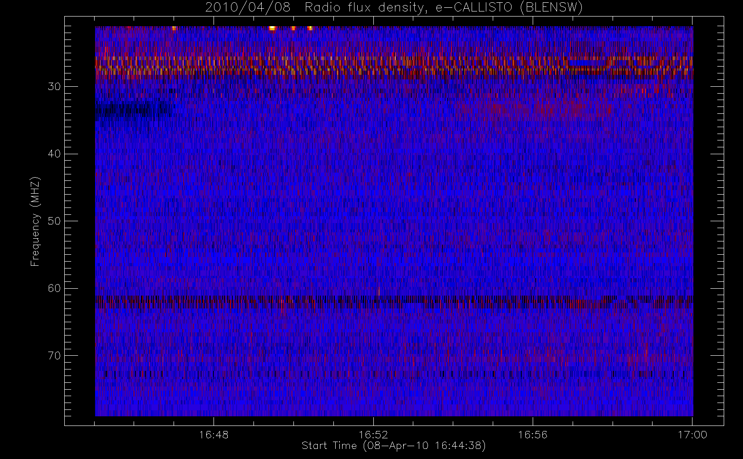Click the 'Start Time (08-Apr-10 16:44:38)' label
Image resolution: width=743 pixels, height=459 pixels.
(394, 446)
